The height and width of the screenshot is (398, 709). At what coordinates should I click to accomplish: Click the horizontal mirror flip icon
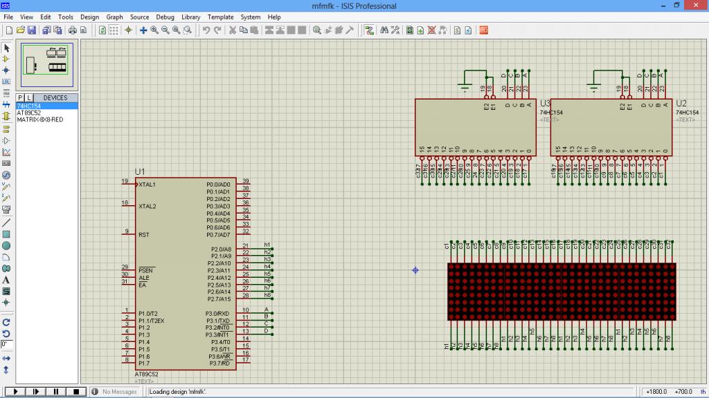tap(6, 359)
